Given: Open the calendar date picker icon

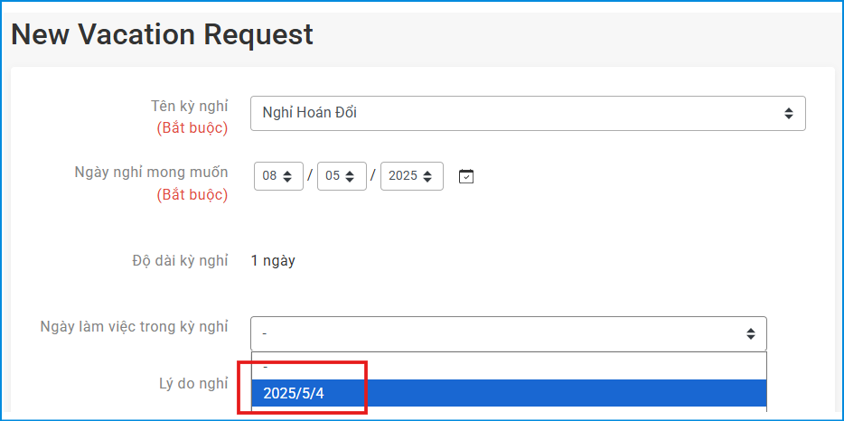Looking at the screenshot, I should tap(466, 176).
